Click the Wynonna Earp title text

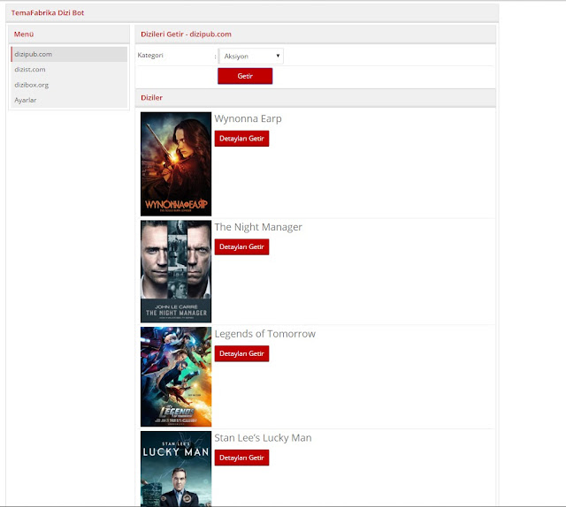tap(248, 118)
